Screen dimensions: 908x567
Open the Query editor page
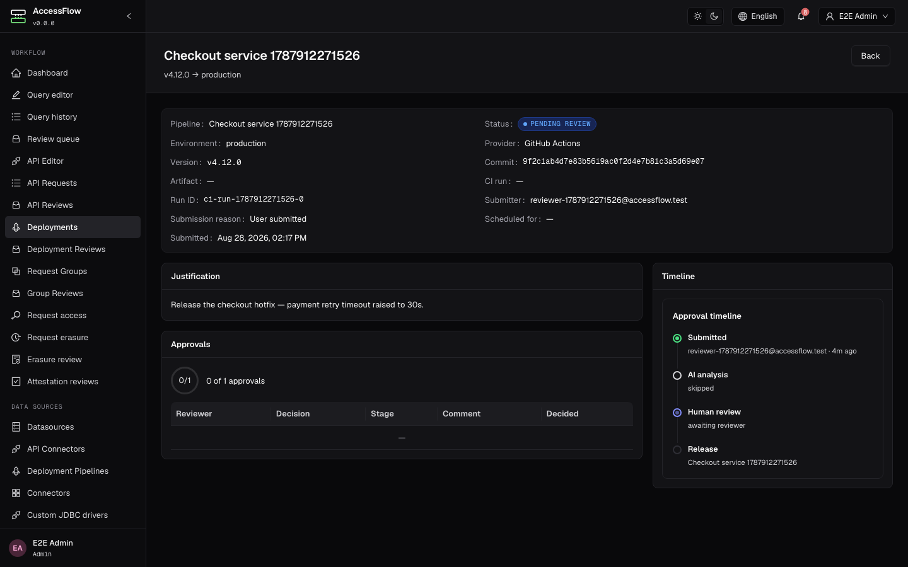coord(73,95)
